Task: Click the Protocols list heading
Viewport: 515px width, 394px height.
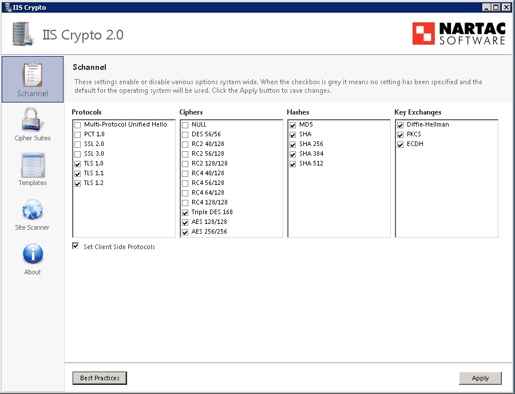Action: 87,112
